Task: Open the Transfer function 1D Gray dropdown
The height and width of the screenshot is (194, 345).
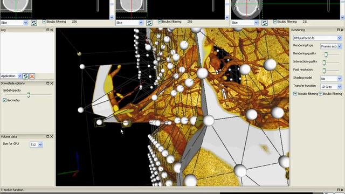Action: 331,87
